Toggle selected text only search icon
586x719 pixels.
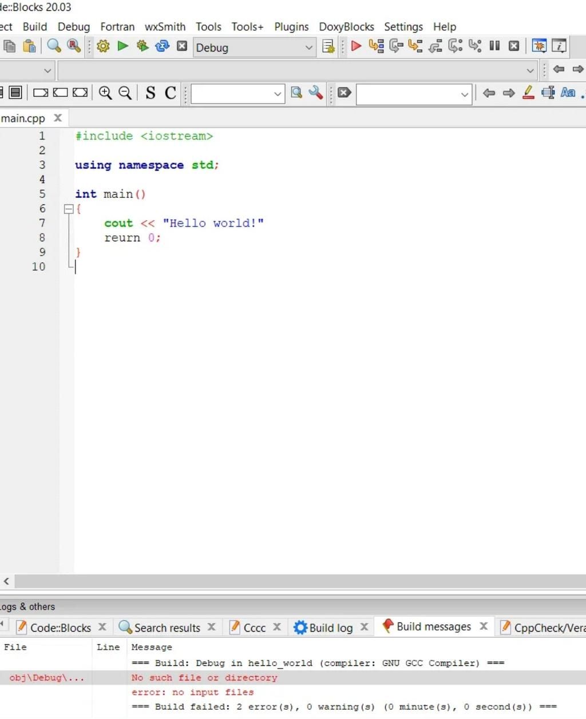point(548,93)
